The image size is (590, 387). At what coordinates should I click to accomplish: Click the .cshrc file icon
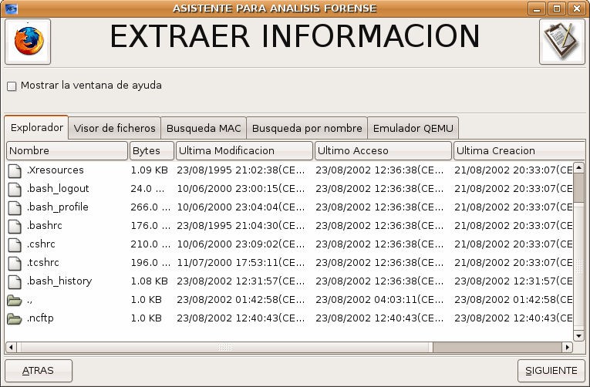tap(15, 244)
